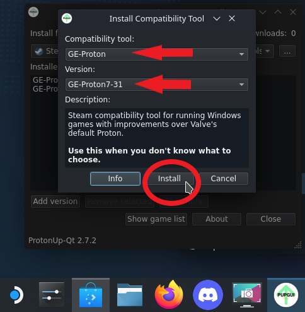305x312 pixels.
Task: Launch the Spectacle screenshot tool icon
Action: [x=247, y=295]
